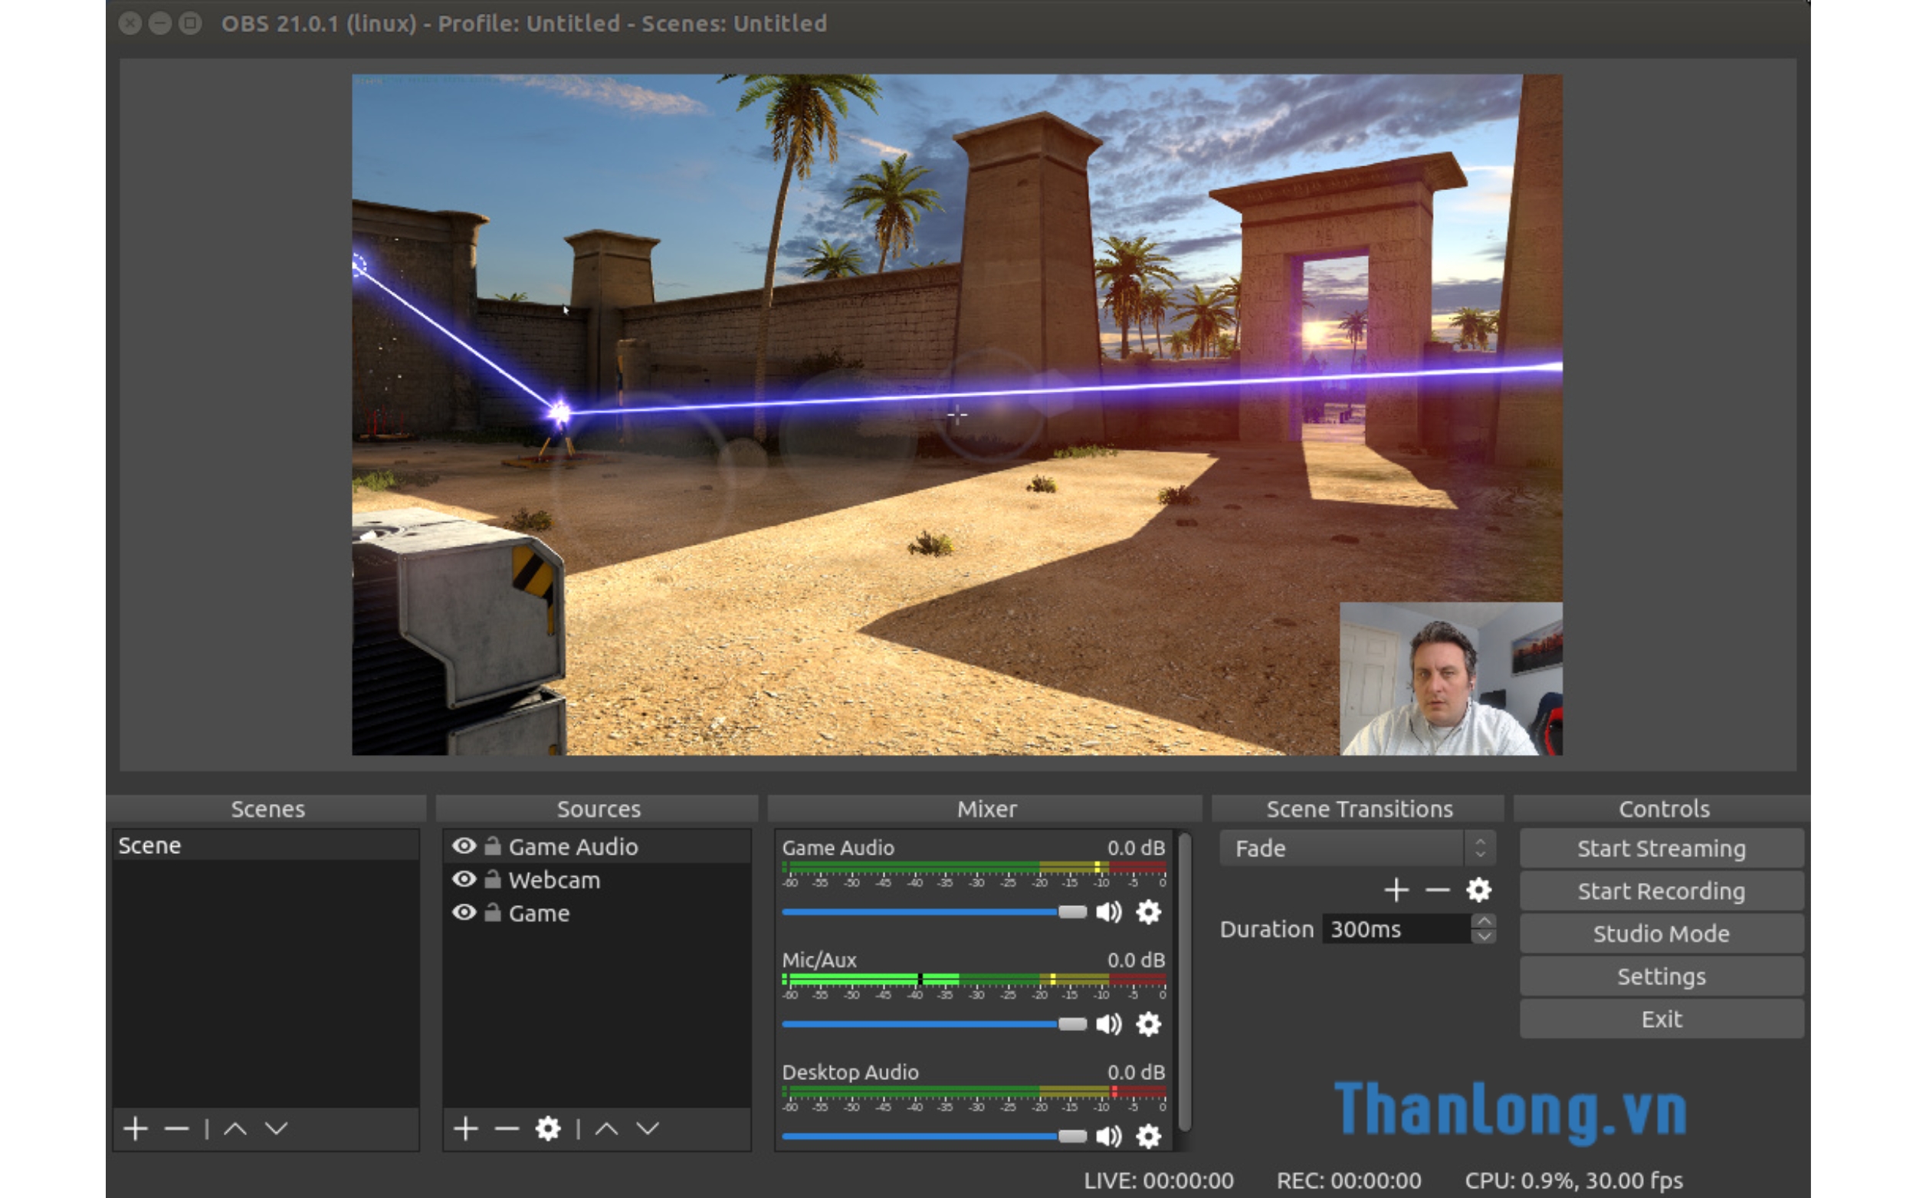1916x1198 pixels.
Task: Add a new scene with plus icon
Action: pyautogui.click(x=136, y=1128)
